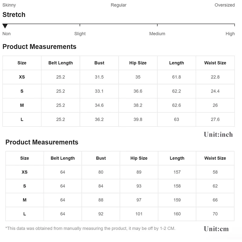Screen dimensions: 242x242
Task: Click the 'Medium' stretch label
Action: click(157, 34)
